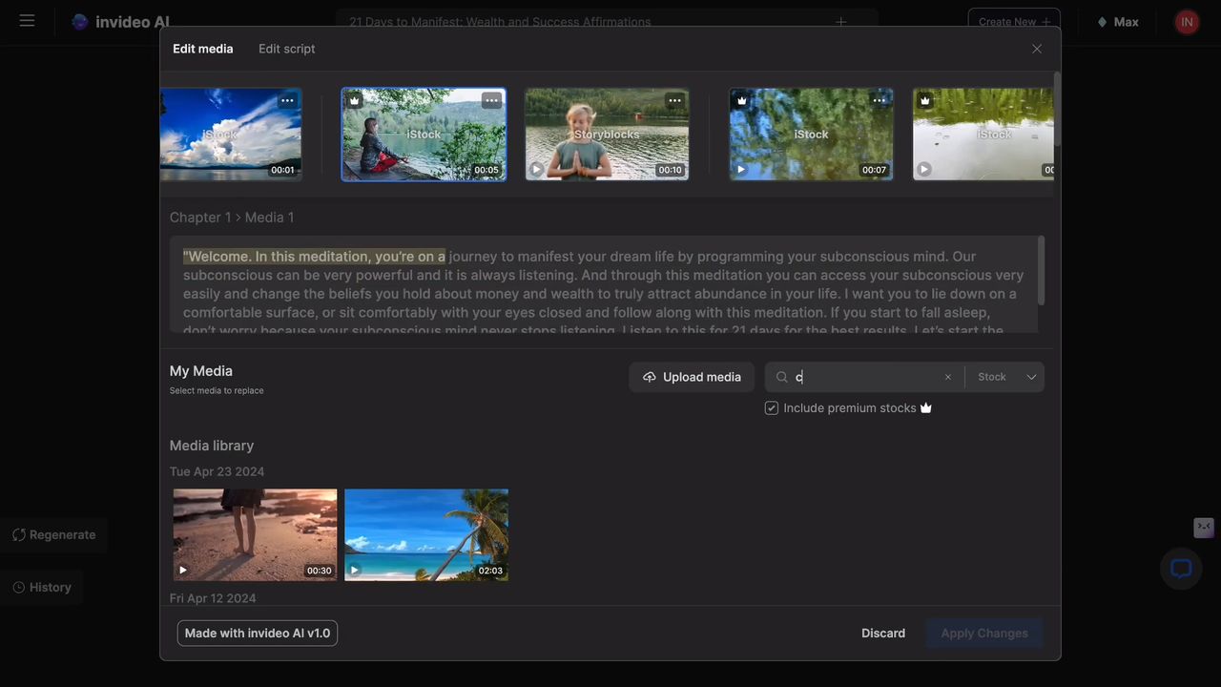Click the Discard button

(883, 633)
